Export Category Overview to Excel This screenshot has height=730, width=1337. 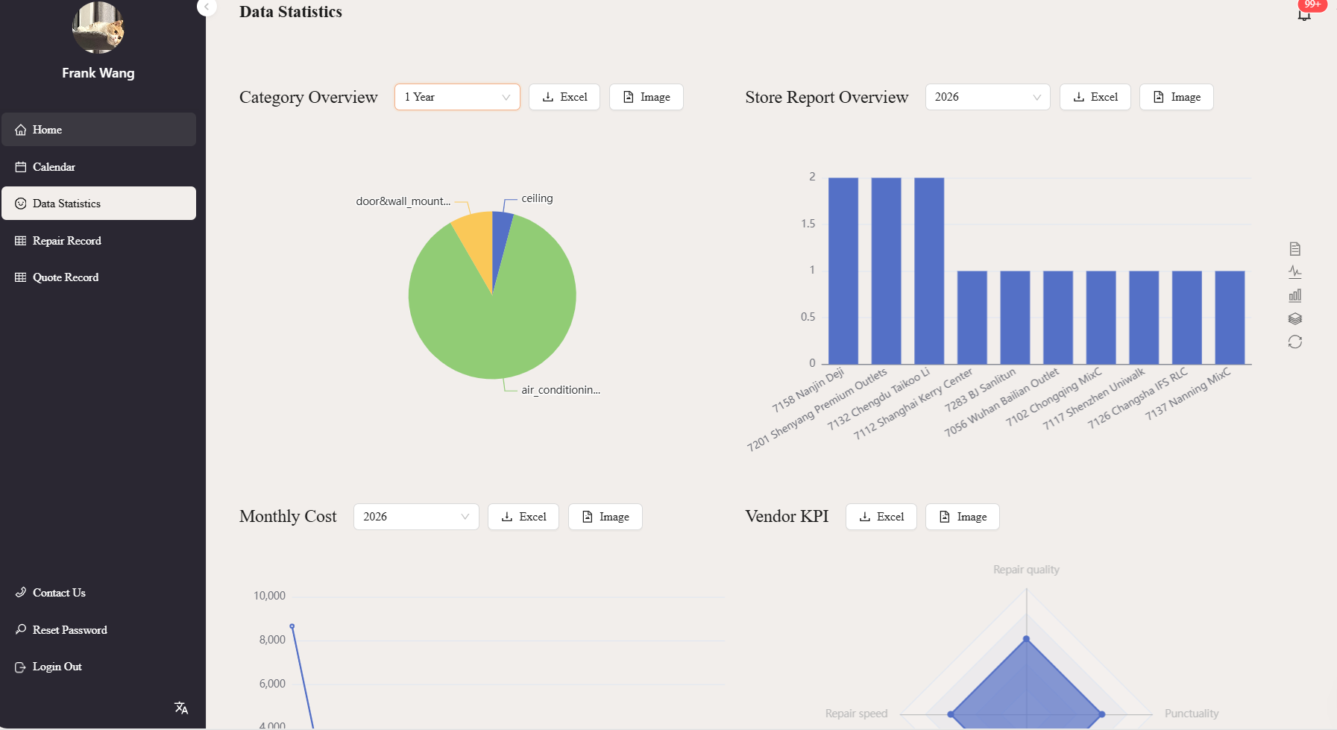tap(564, 97)
